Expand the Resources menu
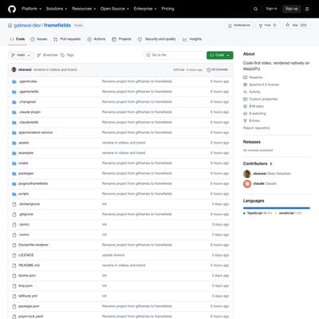The height and width of the screenshot is (319, 319). 84,9
